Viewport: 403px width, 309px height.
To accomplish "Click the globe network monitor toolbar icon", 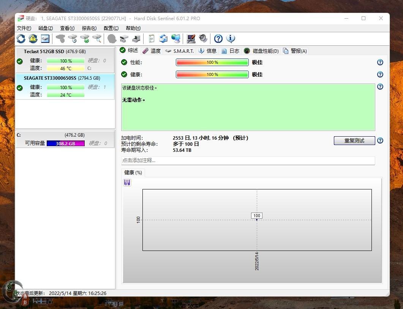I will [x=175, y=38].
